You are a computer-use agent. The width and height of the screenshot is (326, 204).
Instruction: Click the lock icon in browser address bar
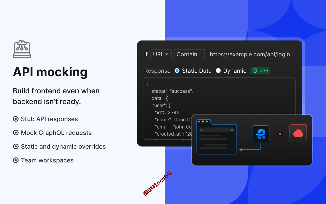coord(201,130)
